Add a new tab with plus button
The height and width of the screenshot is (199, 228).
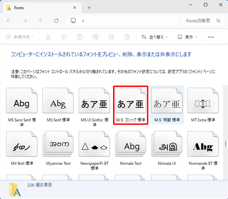click(x=89, y=8)
